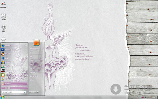Click the search magnifier icon in Start menu
158x99 pixels.
coord(25,92)
